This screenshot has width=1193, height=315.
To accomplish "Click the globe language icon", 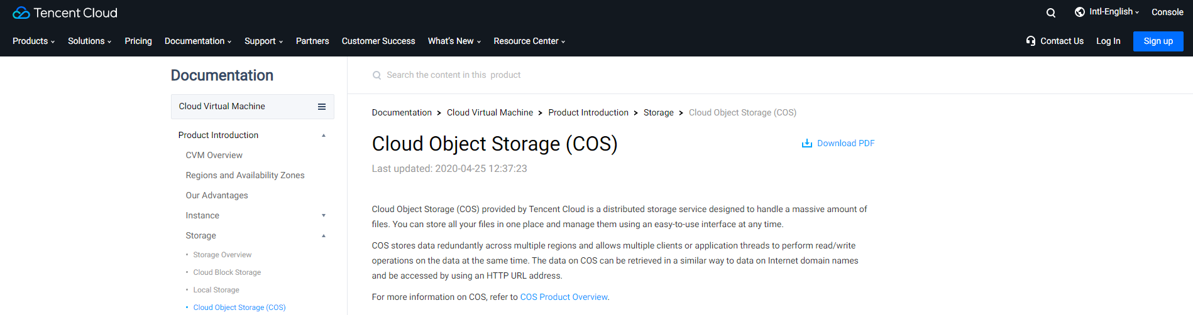I will pos(1079,12).
